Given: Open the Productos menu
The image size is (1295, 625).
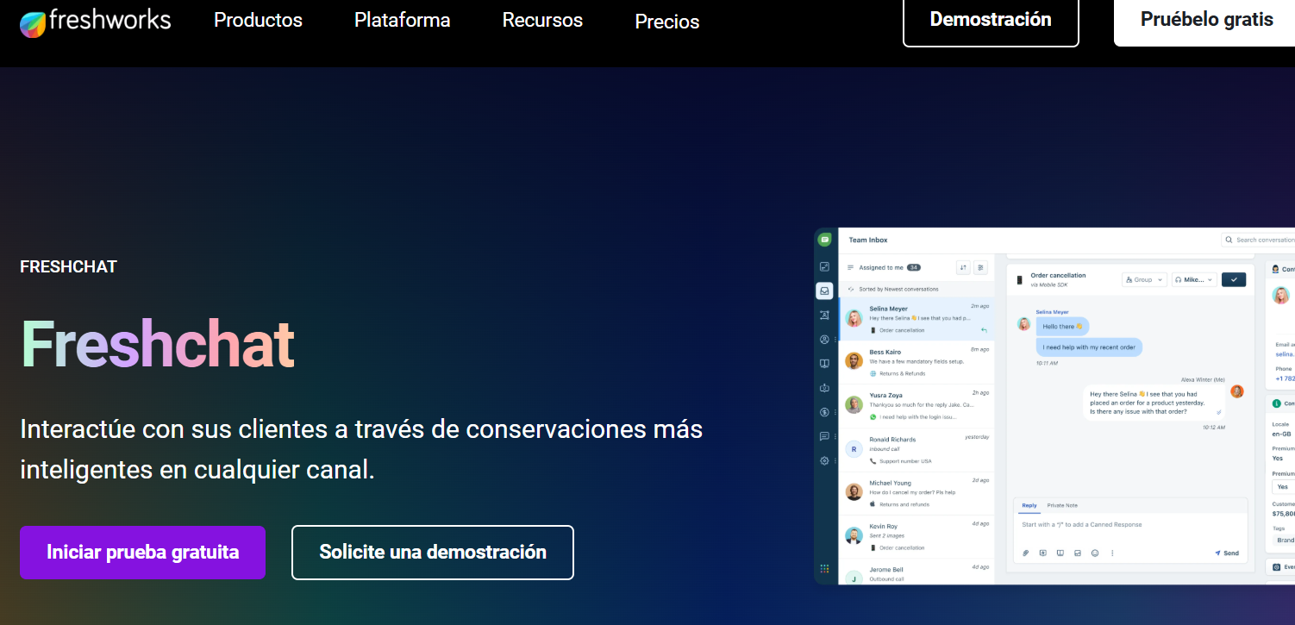Looking at the screenshot, I should click(x=258, y=20).
